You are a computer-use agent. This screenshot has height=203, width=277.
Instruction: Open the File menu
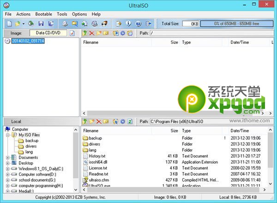point(8,14)
